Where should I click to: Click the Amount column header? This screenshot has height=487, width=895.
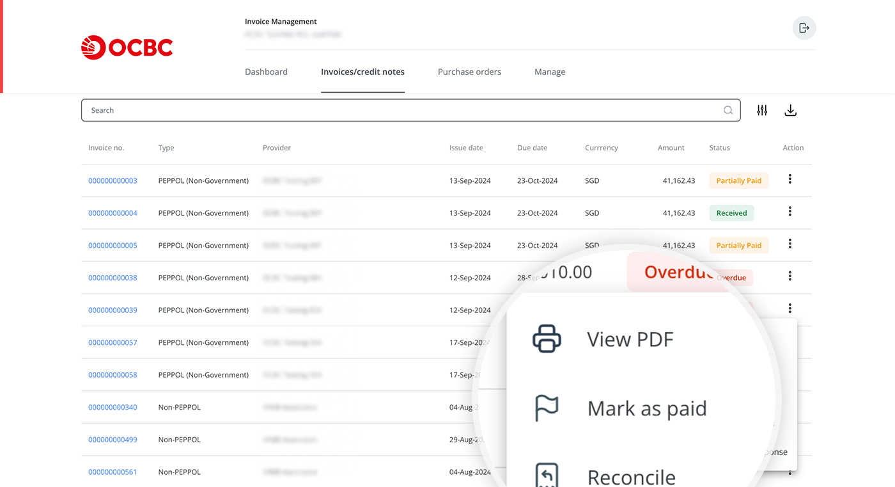pos(671,148)
